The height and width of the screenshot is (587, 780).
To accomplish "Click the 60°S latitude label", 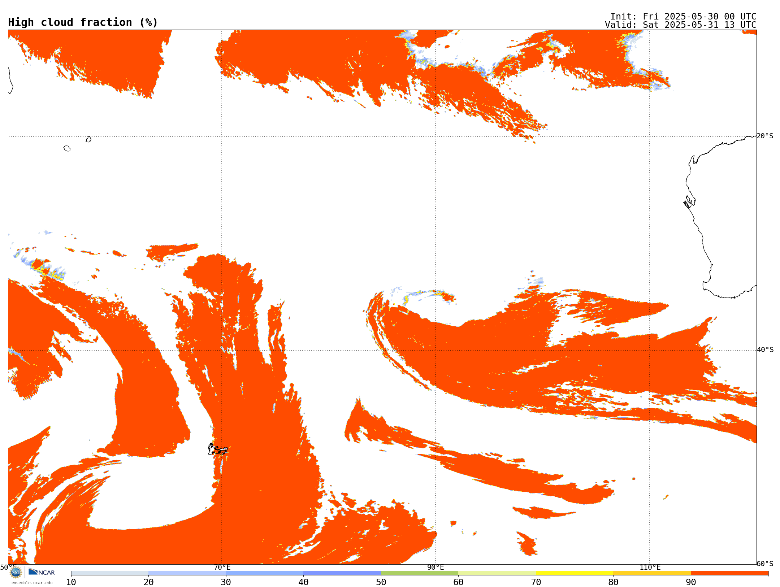I will coord(765,564).
